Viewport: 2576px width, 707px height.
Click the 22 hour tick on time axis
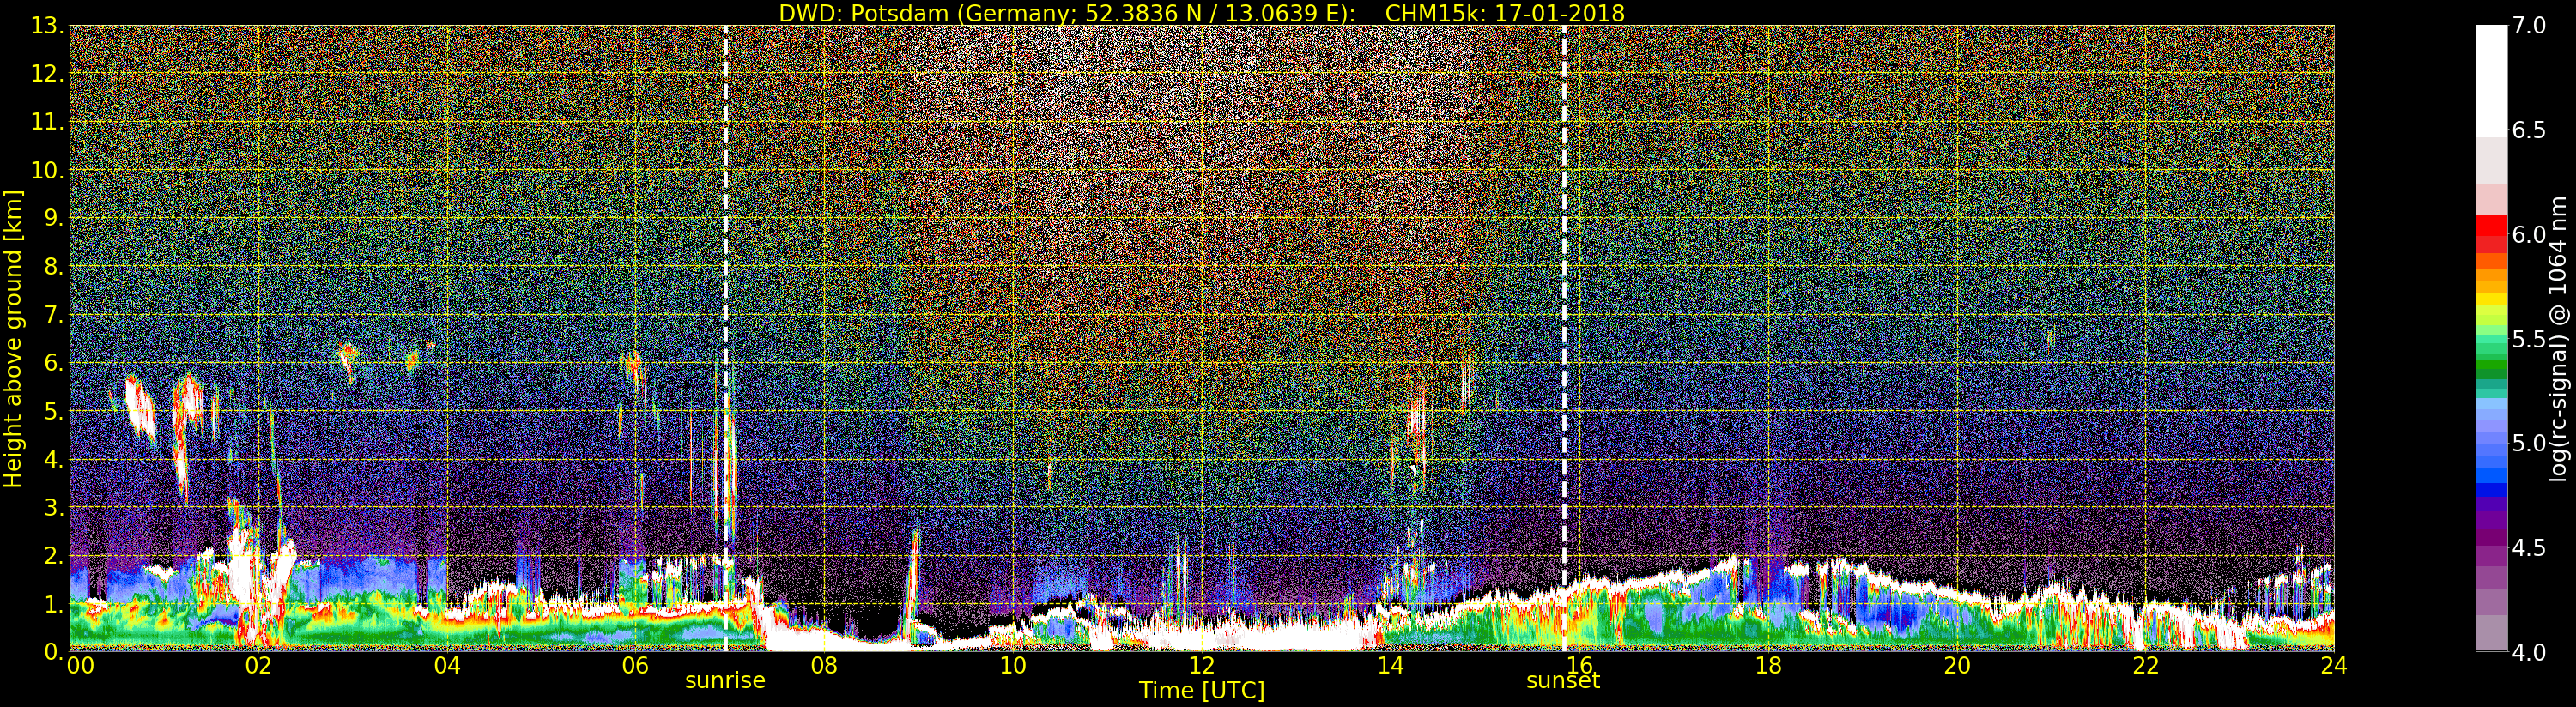pyautogui.click(x=2145, y=665)
